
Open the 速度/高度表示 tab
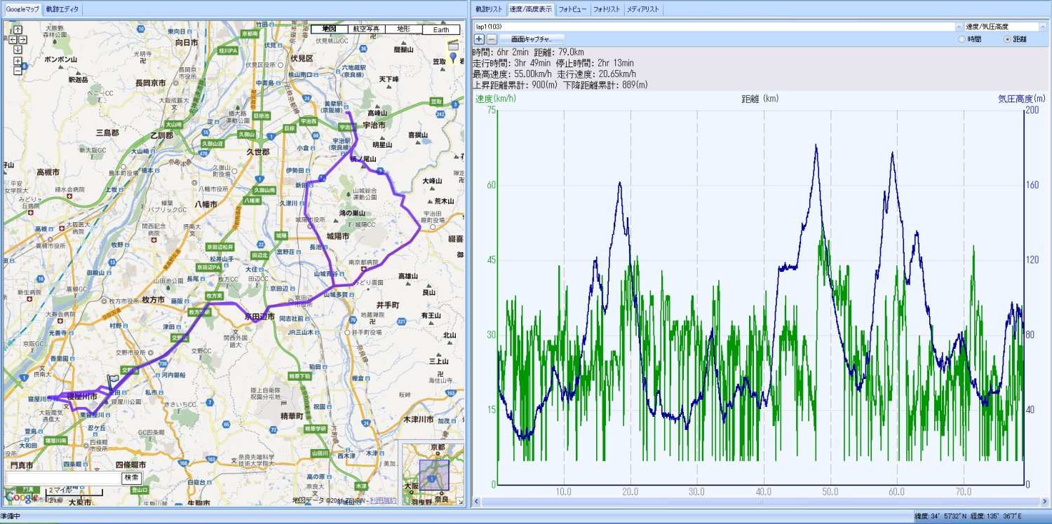(x=531, y=10)
